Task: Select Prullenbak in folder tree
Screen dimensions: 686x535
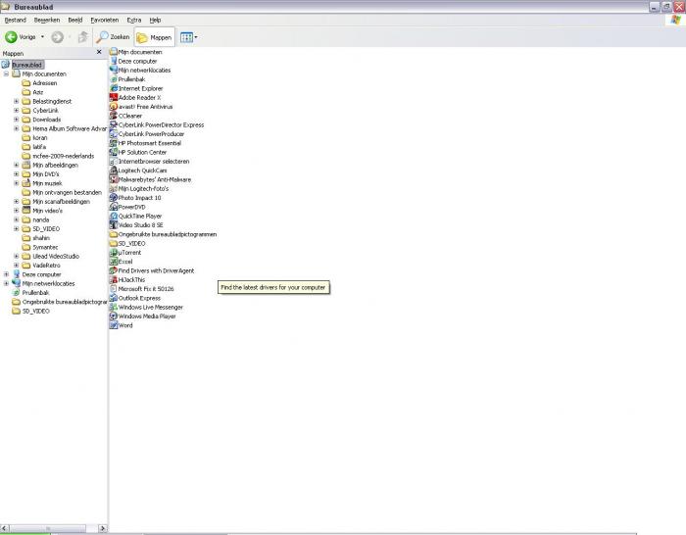Action: [35, 293]
